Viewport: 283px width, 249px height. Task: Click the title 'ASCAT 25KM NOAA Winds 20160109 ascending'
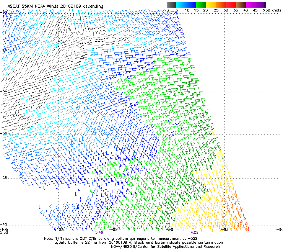[x=55, y=7]
